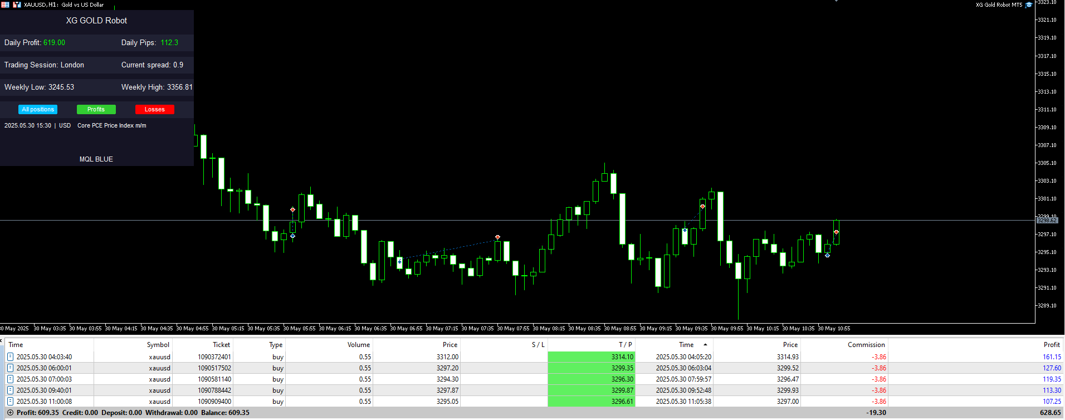Click the close time 2025.05.30 04:05:20
Image resolution: width=1065 pixels, height=420 pixels.
(683, 357)
